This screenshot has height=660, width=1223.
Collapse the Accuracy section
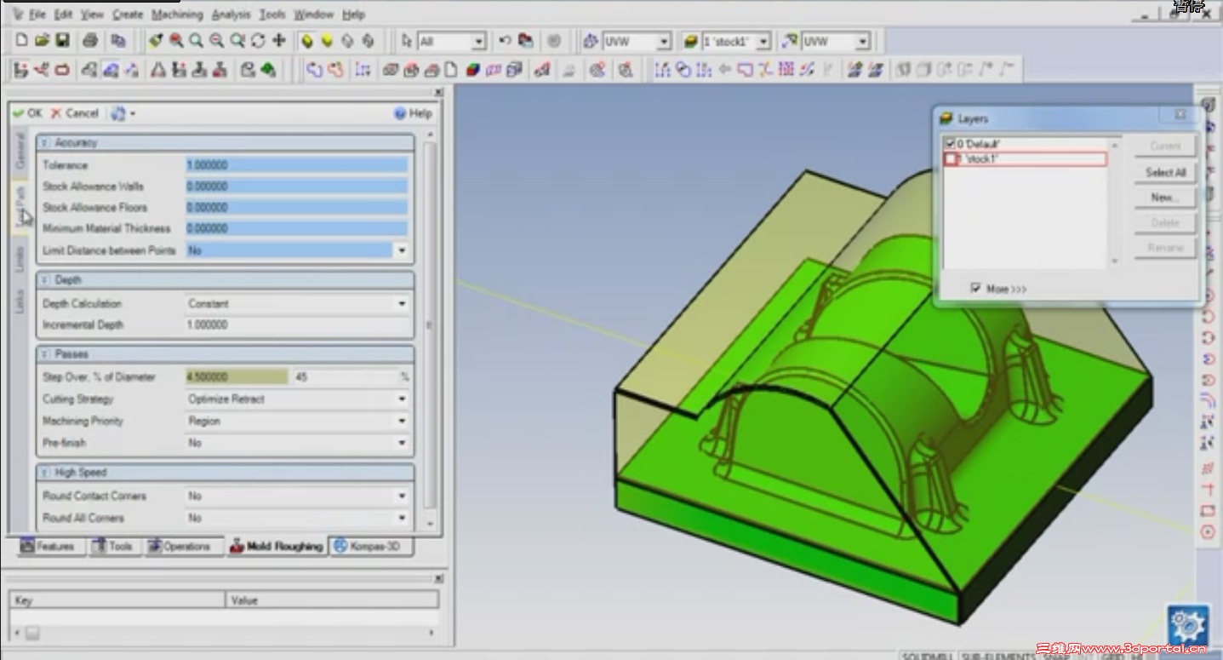click(45, 143)
